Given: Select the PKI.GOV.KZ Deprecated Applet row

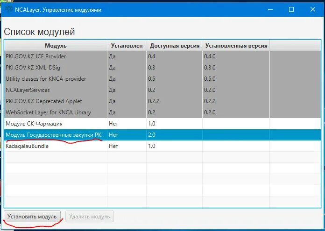Looking at the screenshot, I should tap(162, 101).
